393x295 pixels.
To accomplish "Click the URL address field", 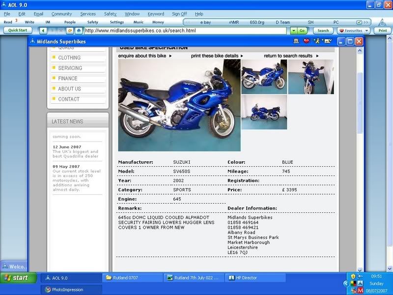I will click(x=186, y=30).
